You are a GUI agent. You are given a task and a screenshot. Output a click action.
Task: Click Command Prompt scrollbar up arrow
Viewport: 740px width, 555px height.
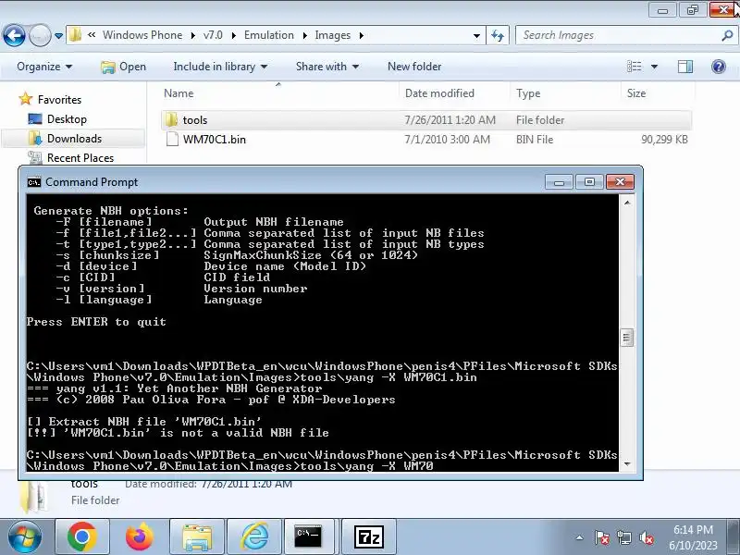(x=627, y=203)
